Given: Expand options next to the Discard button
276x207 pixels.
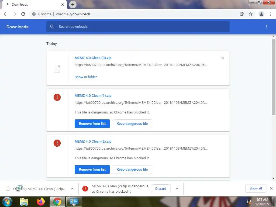Looking at the screenshot, I should tap(177, 189).
